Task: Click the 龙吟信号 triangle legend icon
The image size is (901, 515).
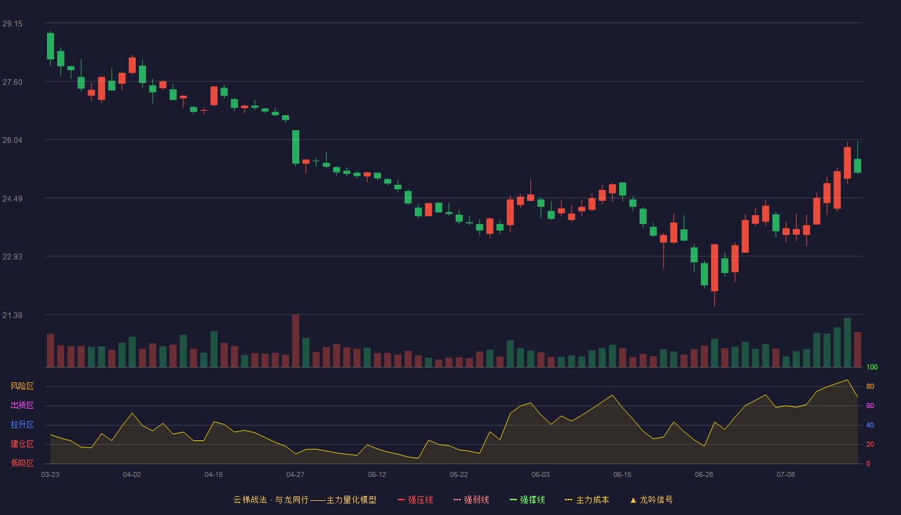Action: point(633,500)
